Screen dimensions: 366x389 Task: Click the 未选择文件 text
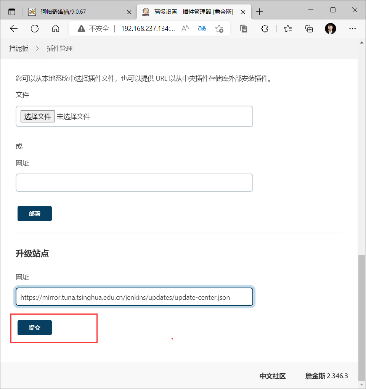[74, 116]
